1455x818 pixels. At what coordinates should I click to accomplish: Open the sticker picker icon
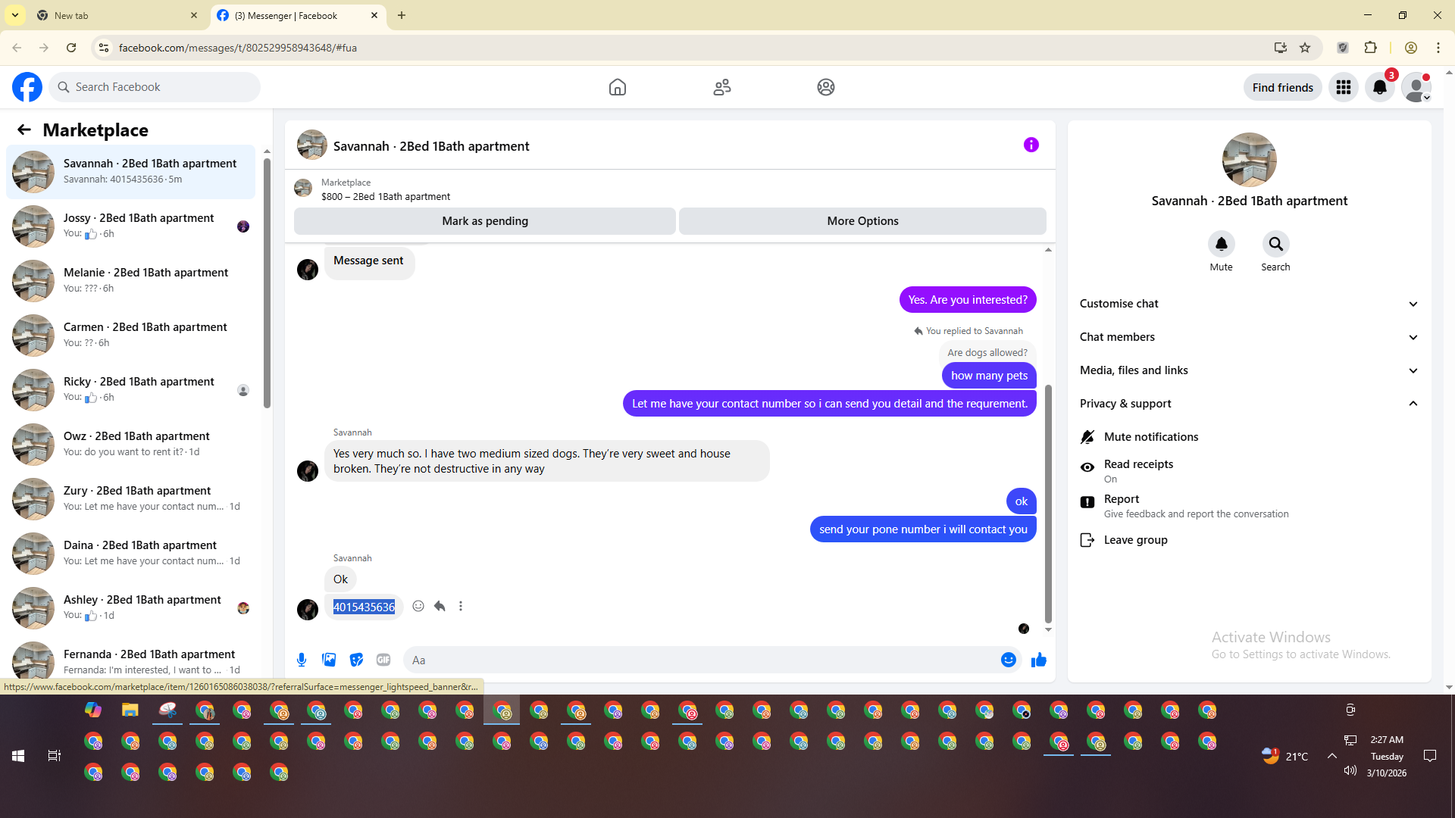point(356,660)
